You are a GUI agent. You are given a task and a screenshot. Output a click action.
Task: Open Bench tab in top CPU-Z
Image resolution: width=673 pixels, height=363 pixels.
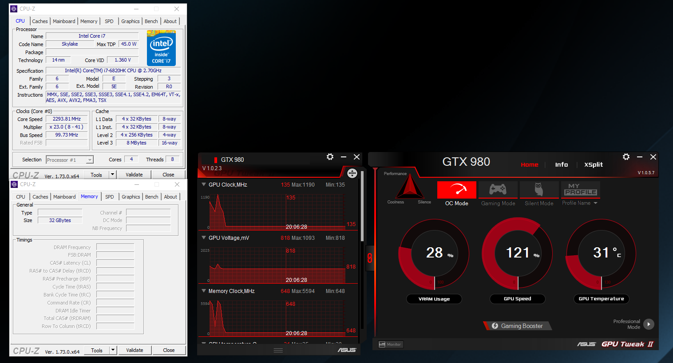point(151,21)
